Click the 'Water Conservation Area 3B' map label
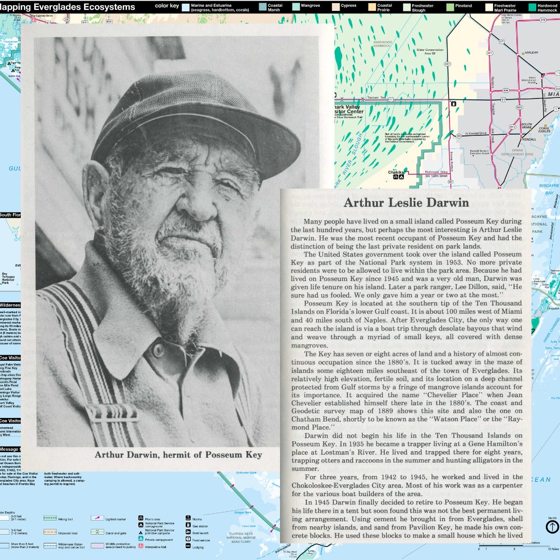The width and height of the screenshot is (560, 560). point(430,51)
